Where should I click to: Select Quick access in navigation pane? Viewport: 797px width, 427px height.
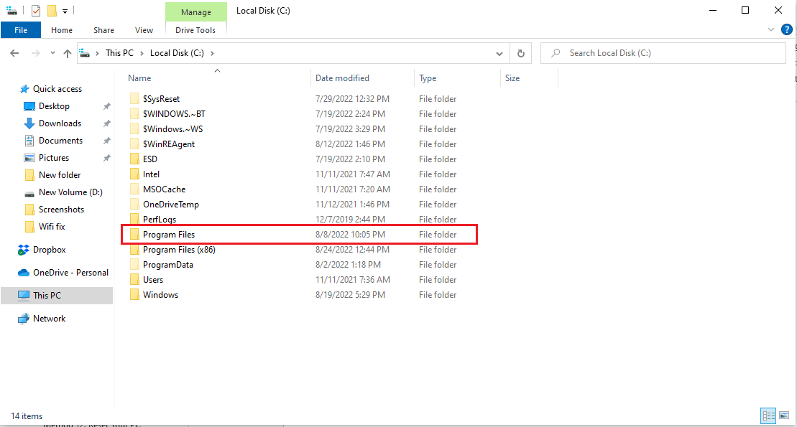tap(57, 89)
